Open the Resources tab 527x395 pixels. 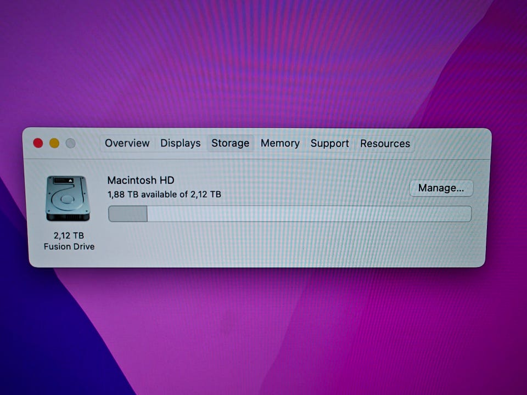coord(385,144)
